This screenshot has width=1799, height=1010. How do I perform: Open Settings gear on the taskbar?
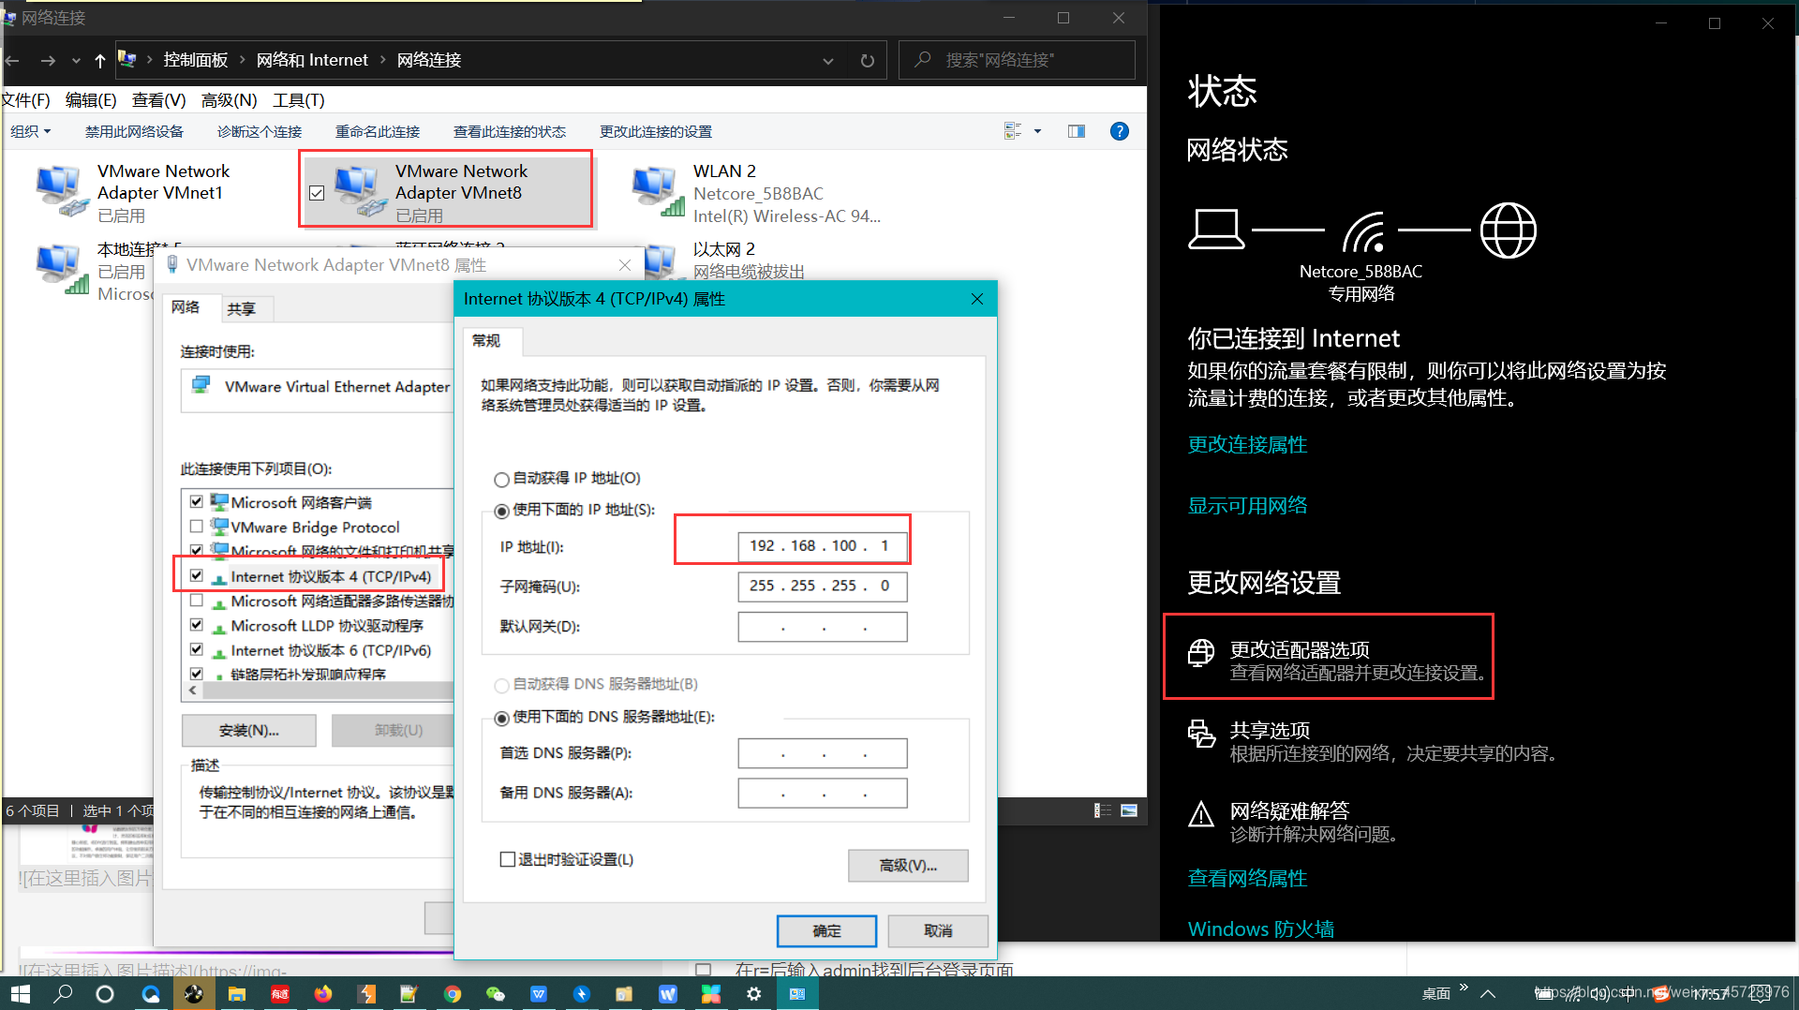[753, 994]
